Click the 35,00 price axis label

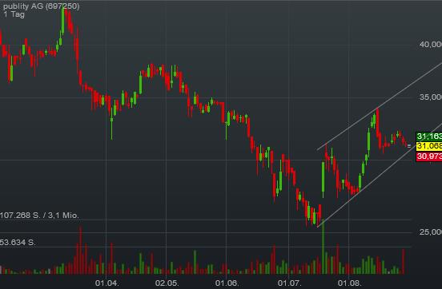coord(431,97)
